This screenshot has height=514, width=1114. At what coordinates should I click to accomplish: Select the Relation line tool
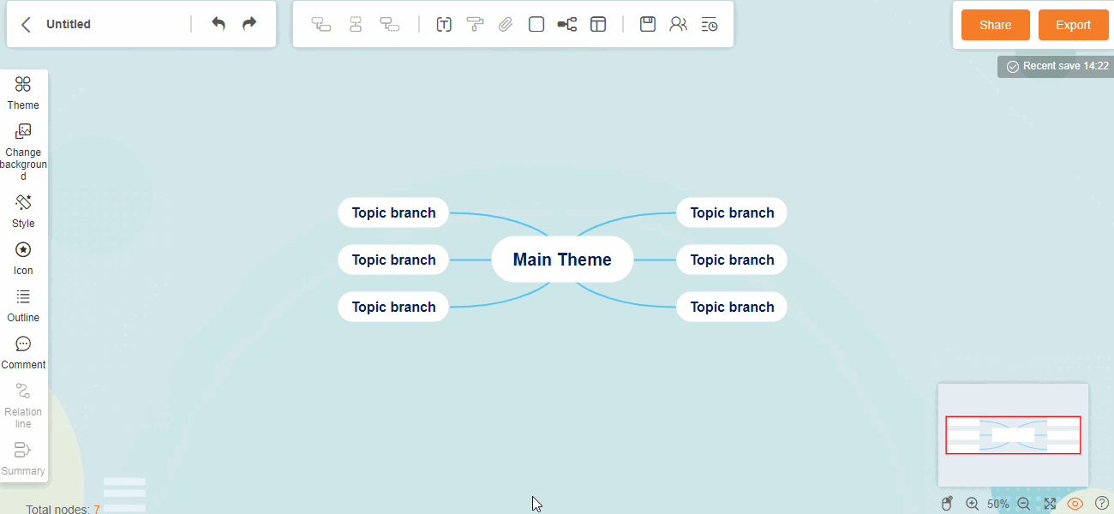point(23,405)
